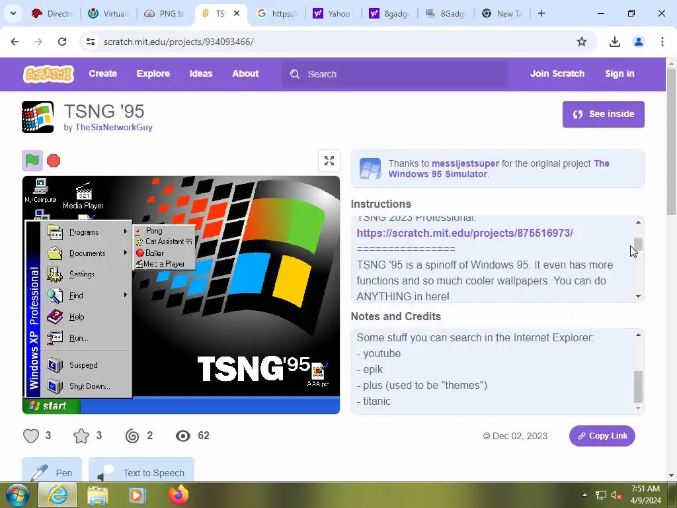
Task: Expand the Documents submenu arrow
Action: [x=125, y=252]
